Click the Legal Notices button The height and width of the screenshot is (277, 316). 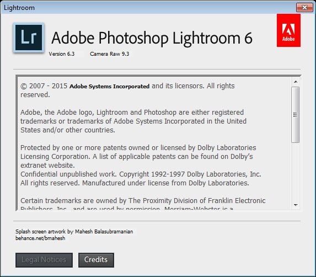[x=44, y=260]
